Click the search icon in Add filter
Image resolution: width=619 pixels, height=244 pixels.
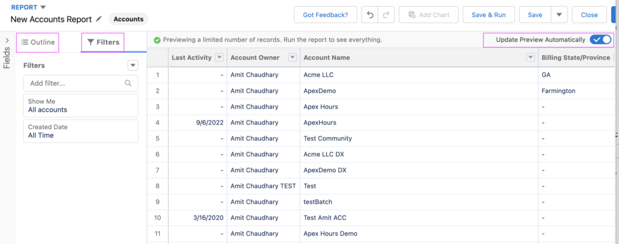tap(128, 83)
